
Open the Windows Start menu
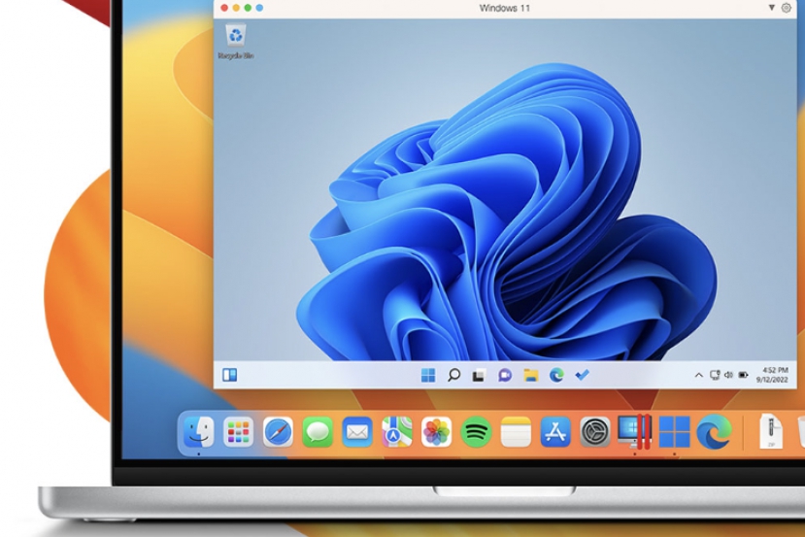pos(428,375)
